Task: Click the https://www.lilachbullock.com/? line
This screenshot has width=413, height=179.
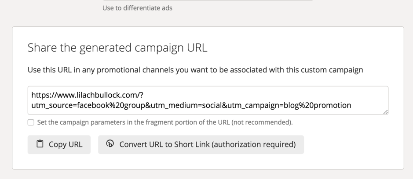Action: (87, 95)
